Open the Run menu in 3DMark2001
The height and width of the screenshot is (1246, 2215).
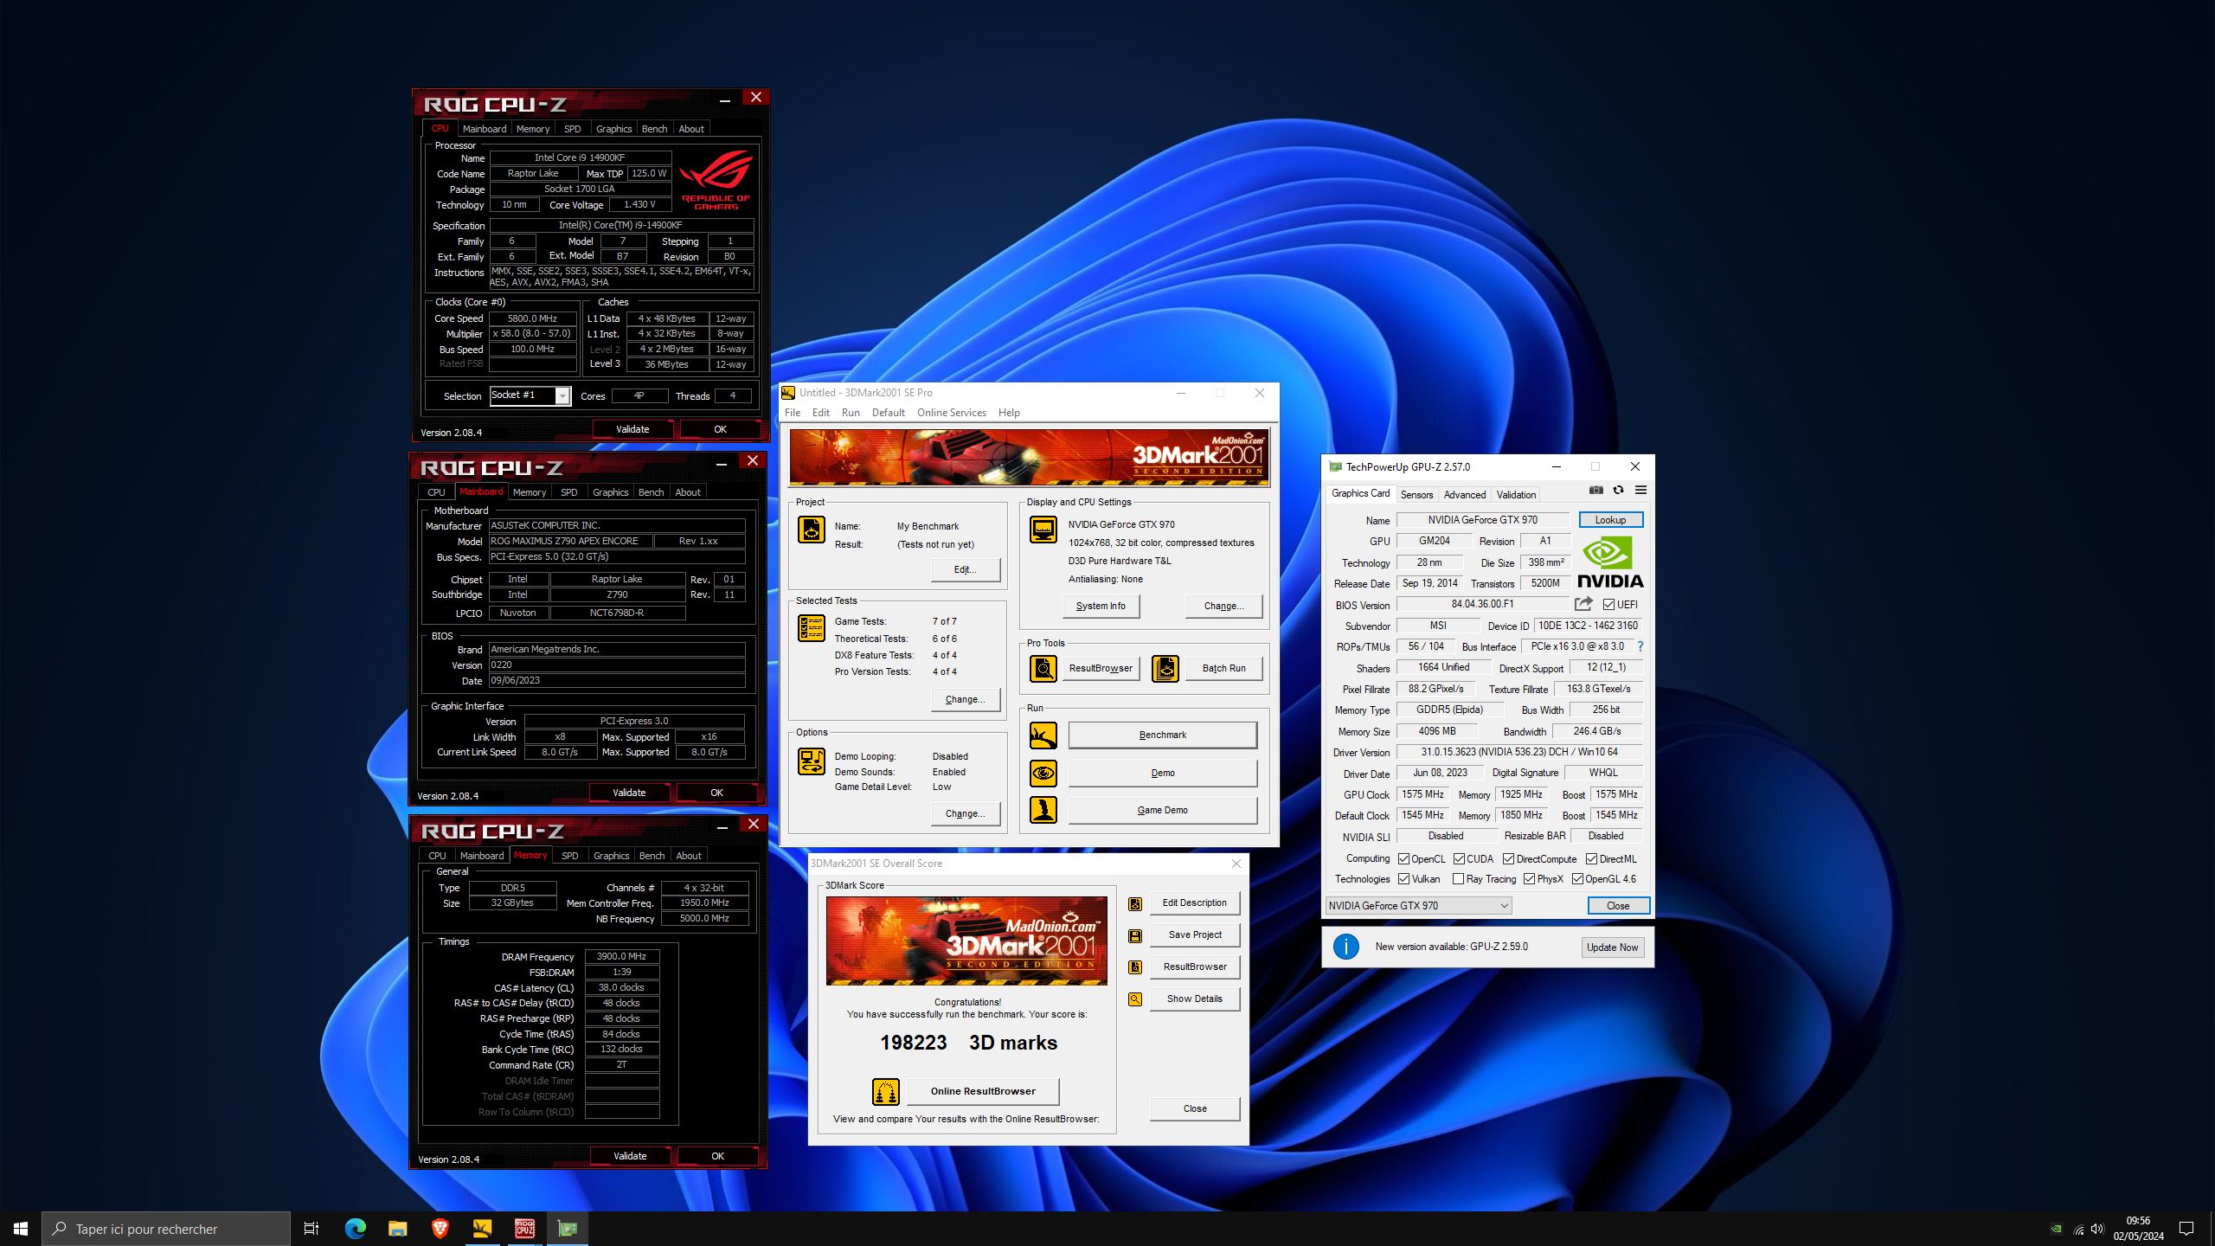tap(851, 413)
